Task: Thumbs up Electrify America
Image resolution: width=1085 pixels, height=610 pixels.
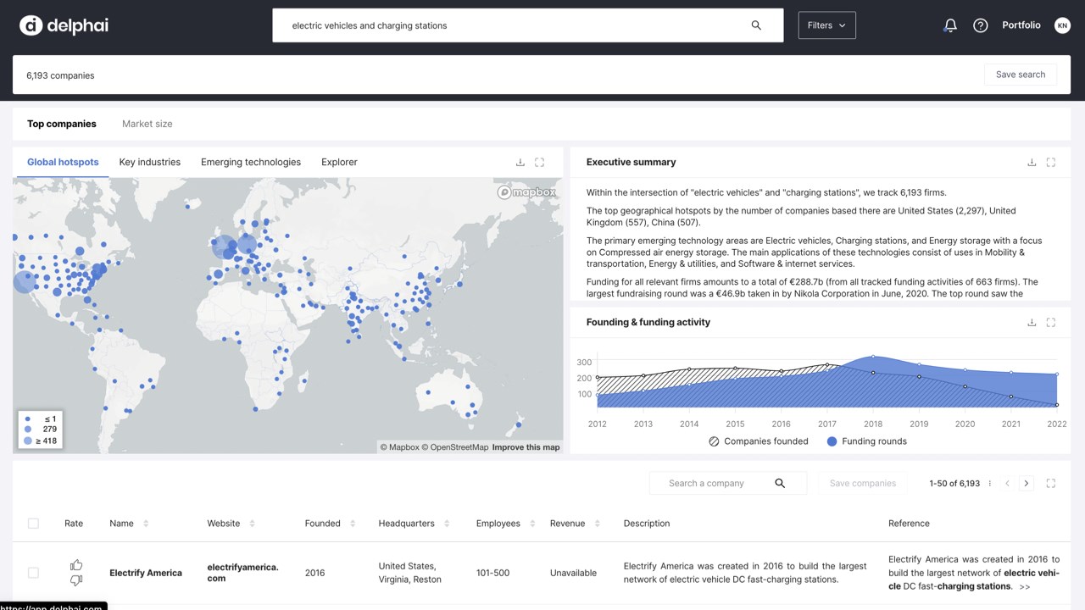Action: click(x=76, y=565)
